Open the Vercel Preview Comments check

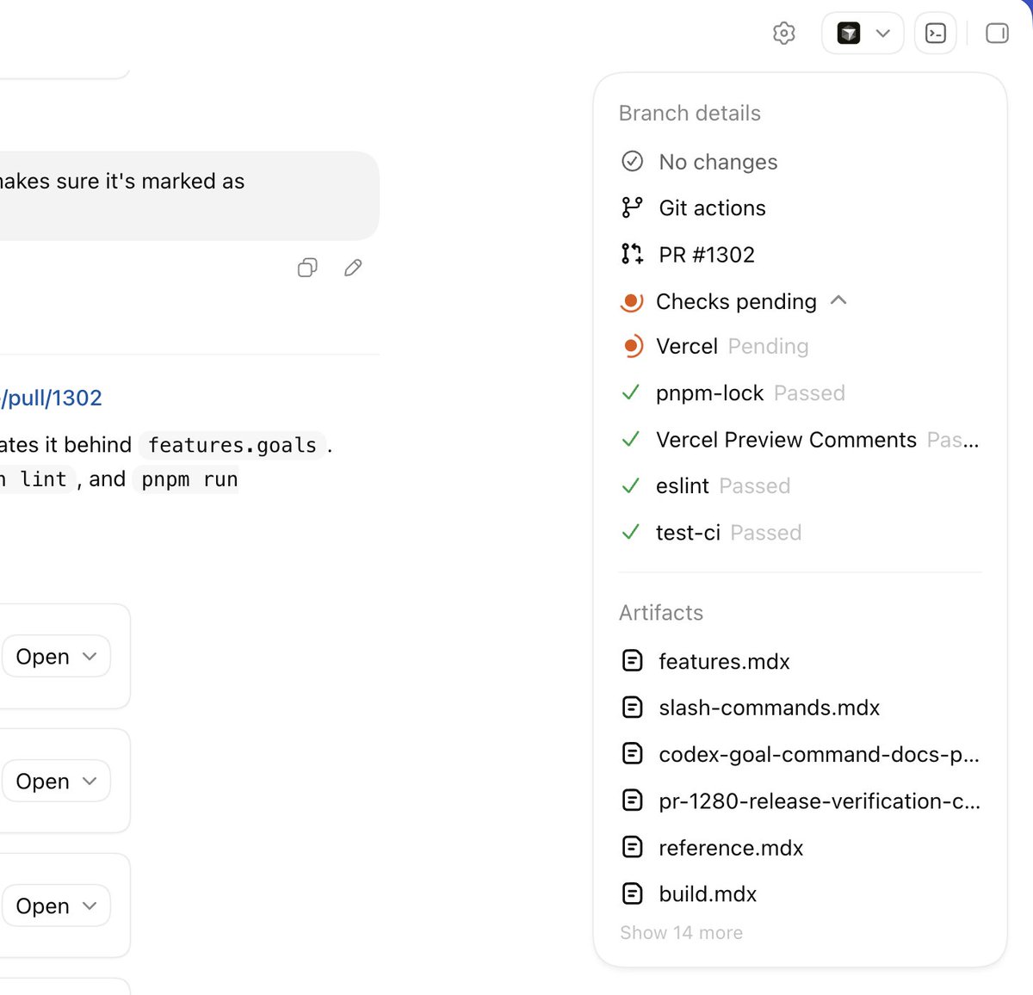[800, 439]
